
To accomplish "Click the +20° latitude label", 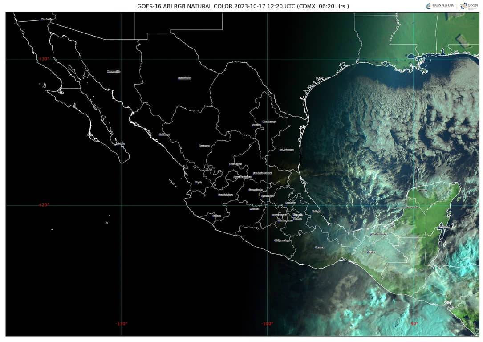I will pos(44,205).
